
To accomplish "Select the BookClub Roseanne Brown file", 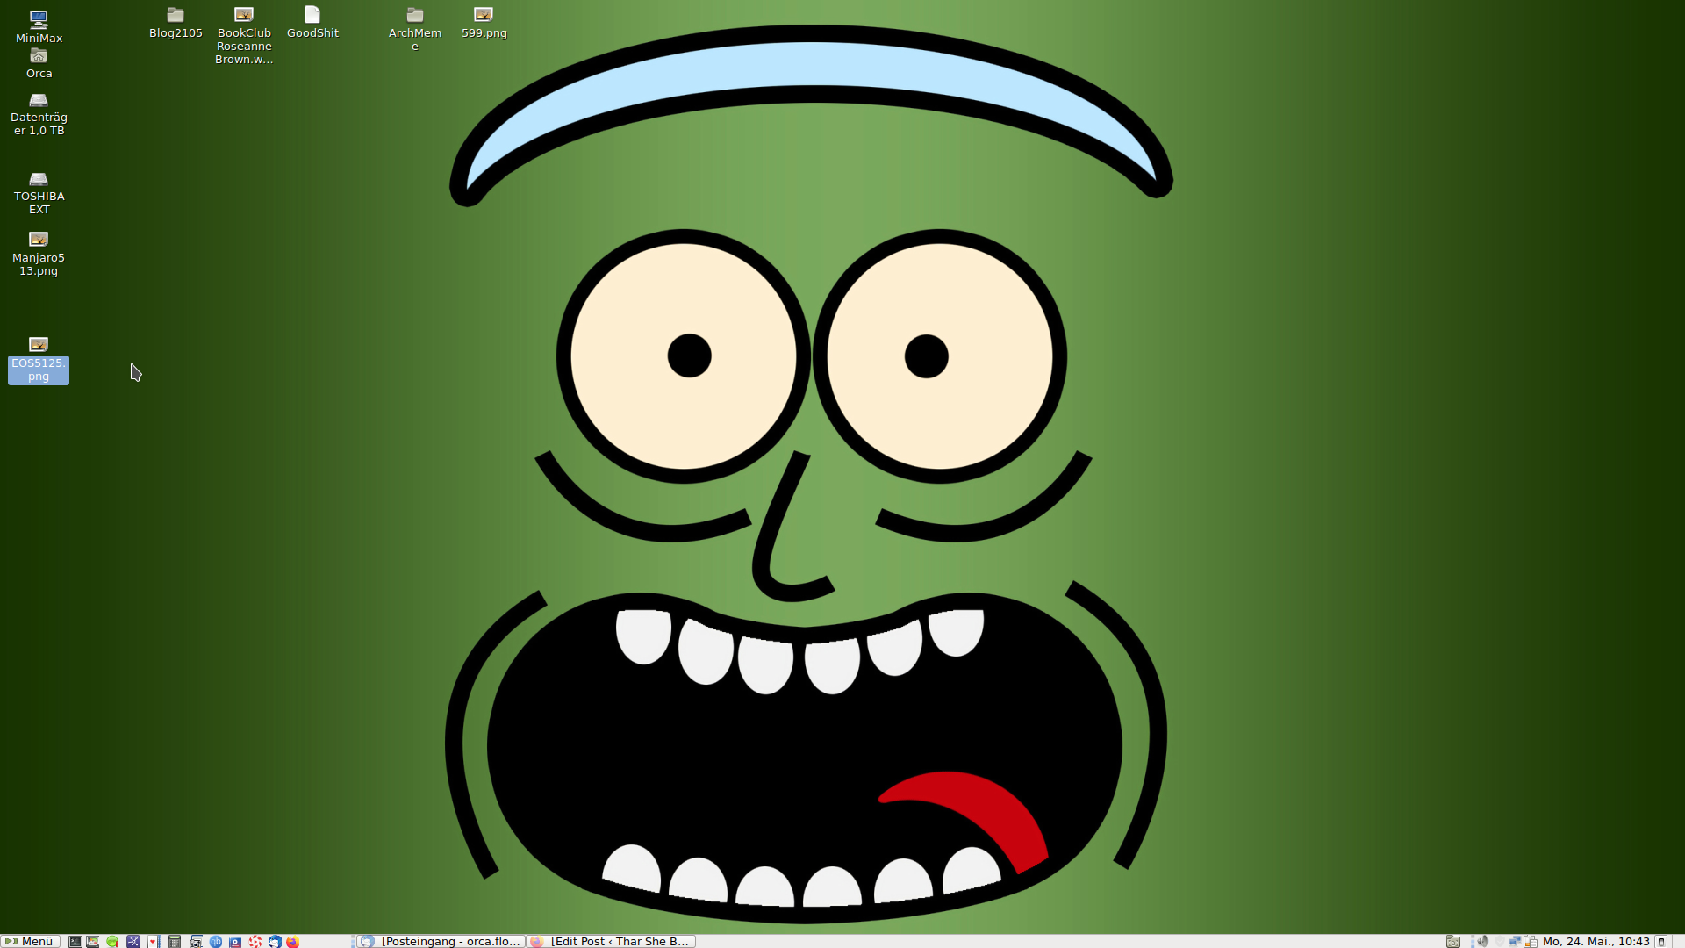I will tap(244, 35).
